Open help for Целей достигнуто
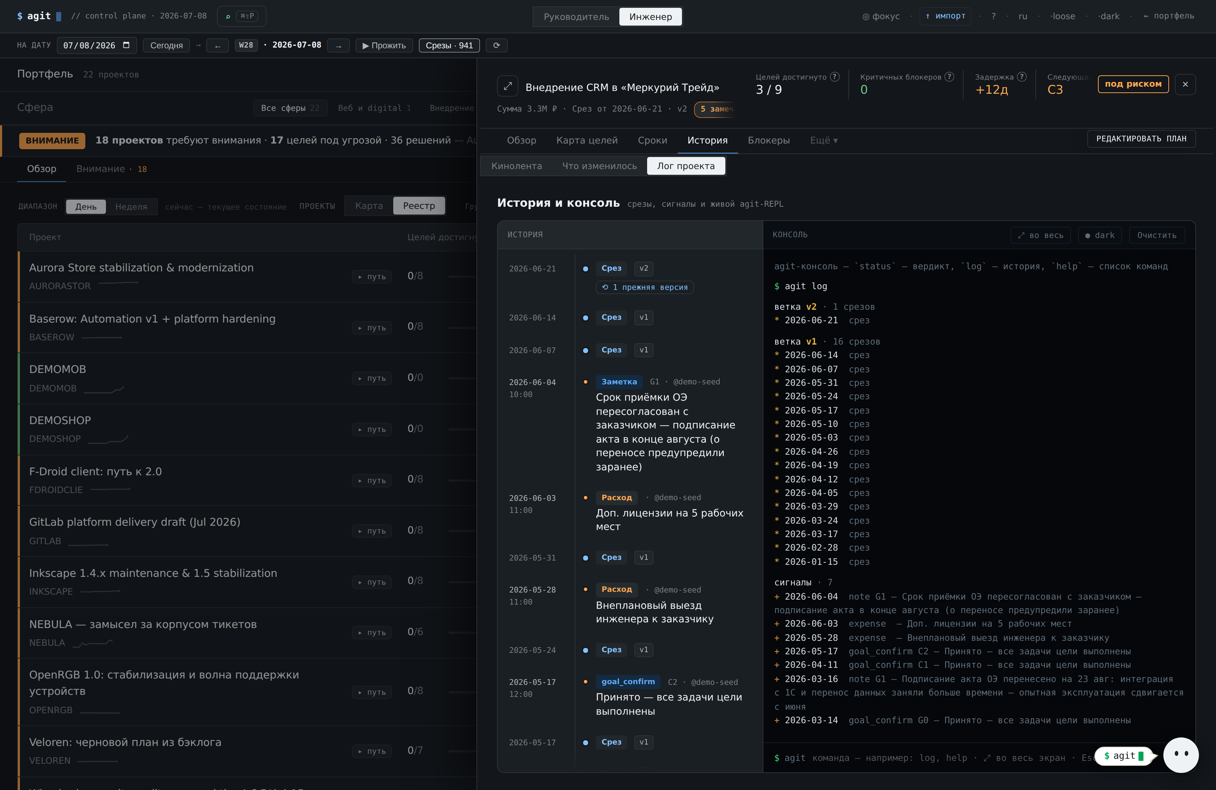 tap(835, 77)
